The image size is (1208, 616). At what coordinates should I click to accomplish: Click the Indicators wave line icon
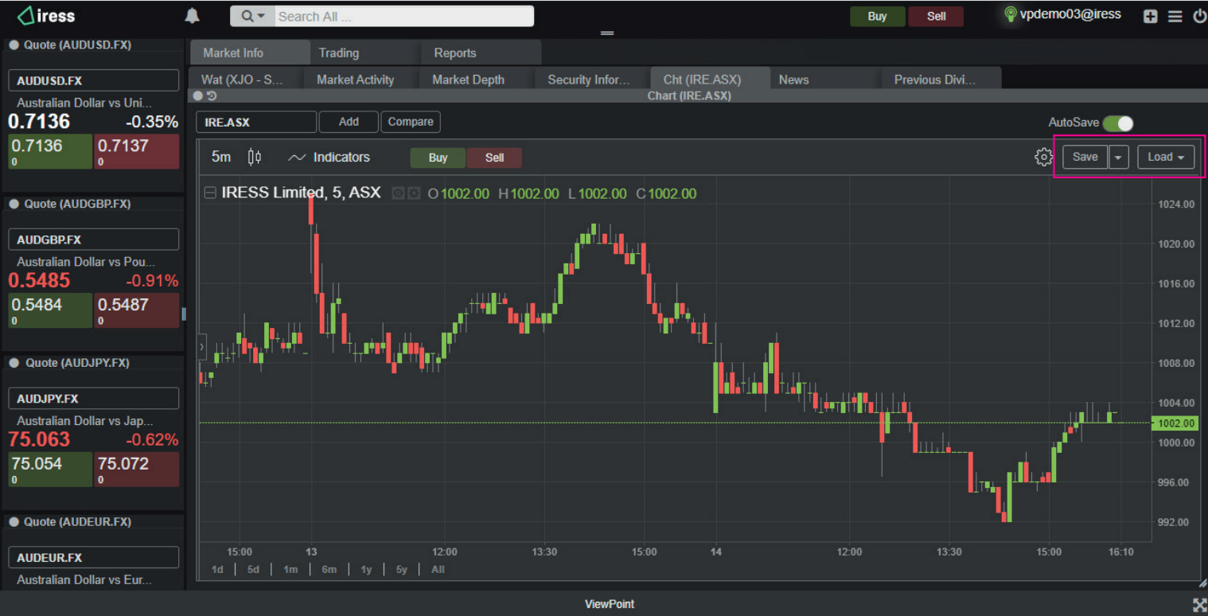(297, 158)
